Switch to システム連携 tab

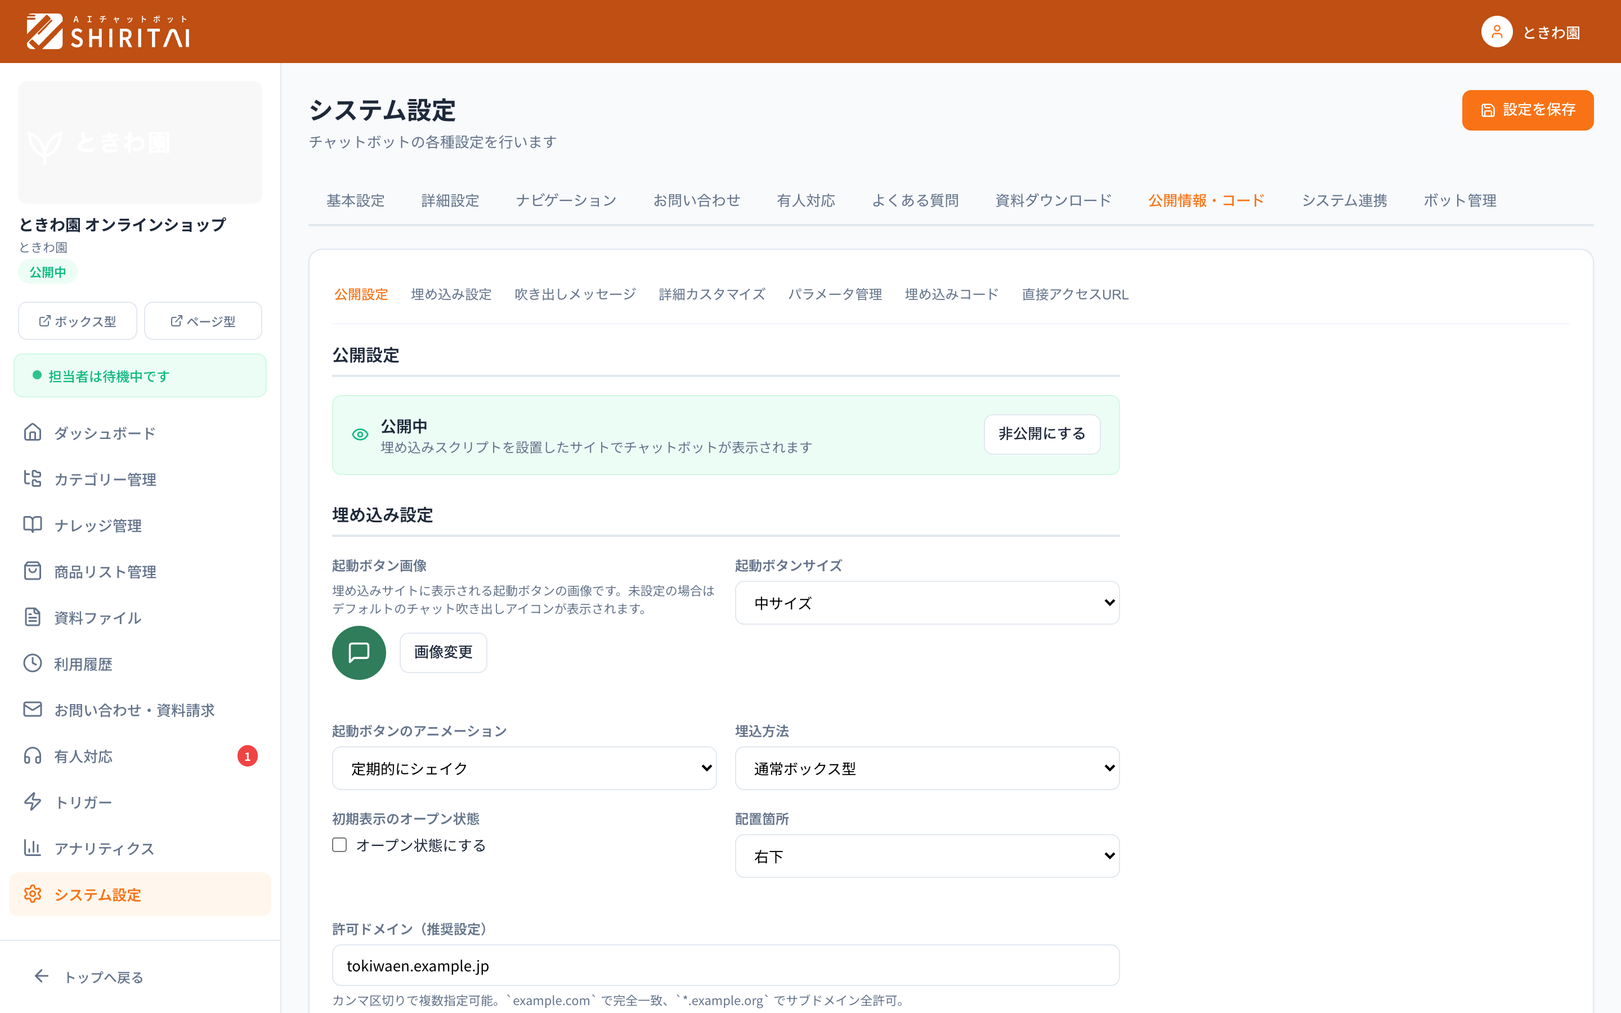point(1344,200)
